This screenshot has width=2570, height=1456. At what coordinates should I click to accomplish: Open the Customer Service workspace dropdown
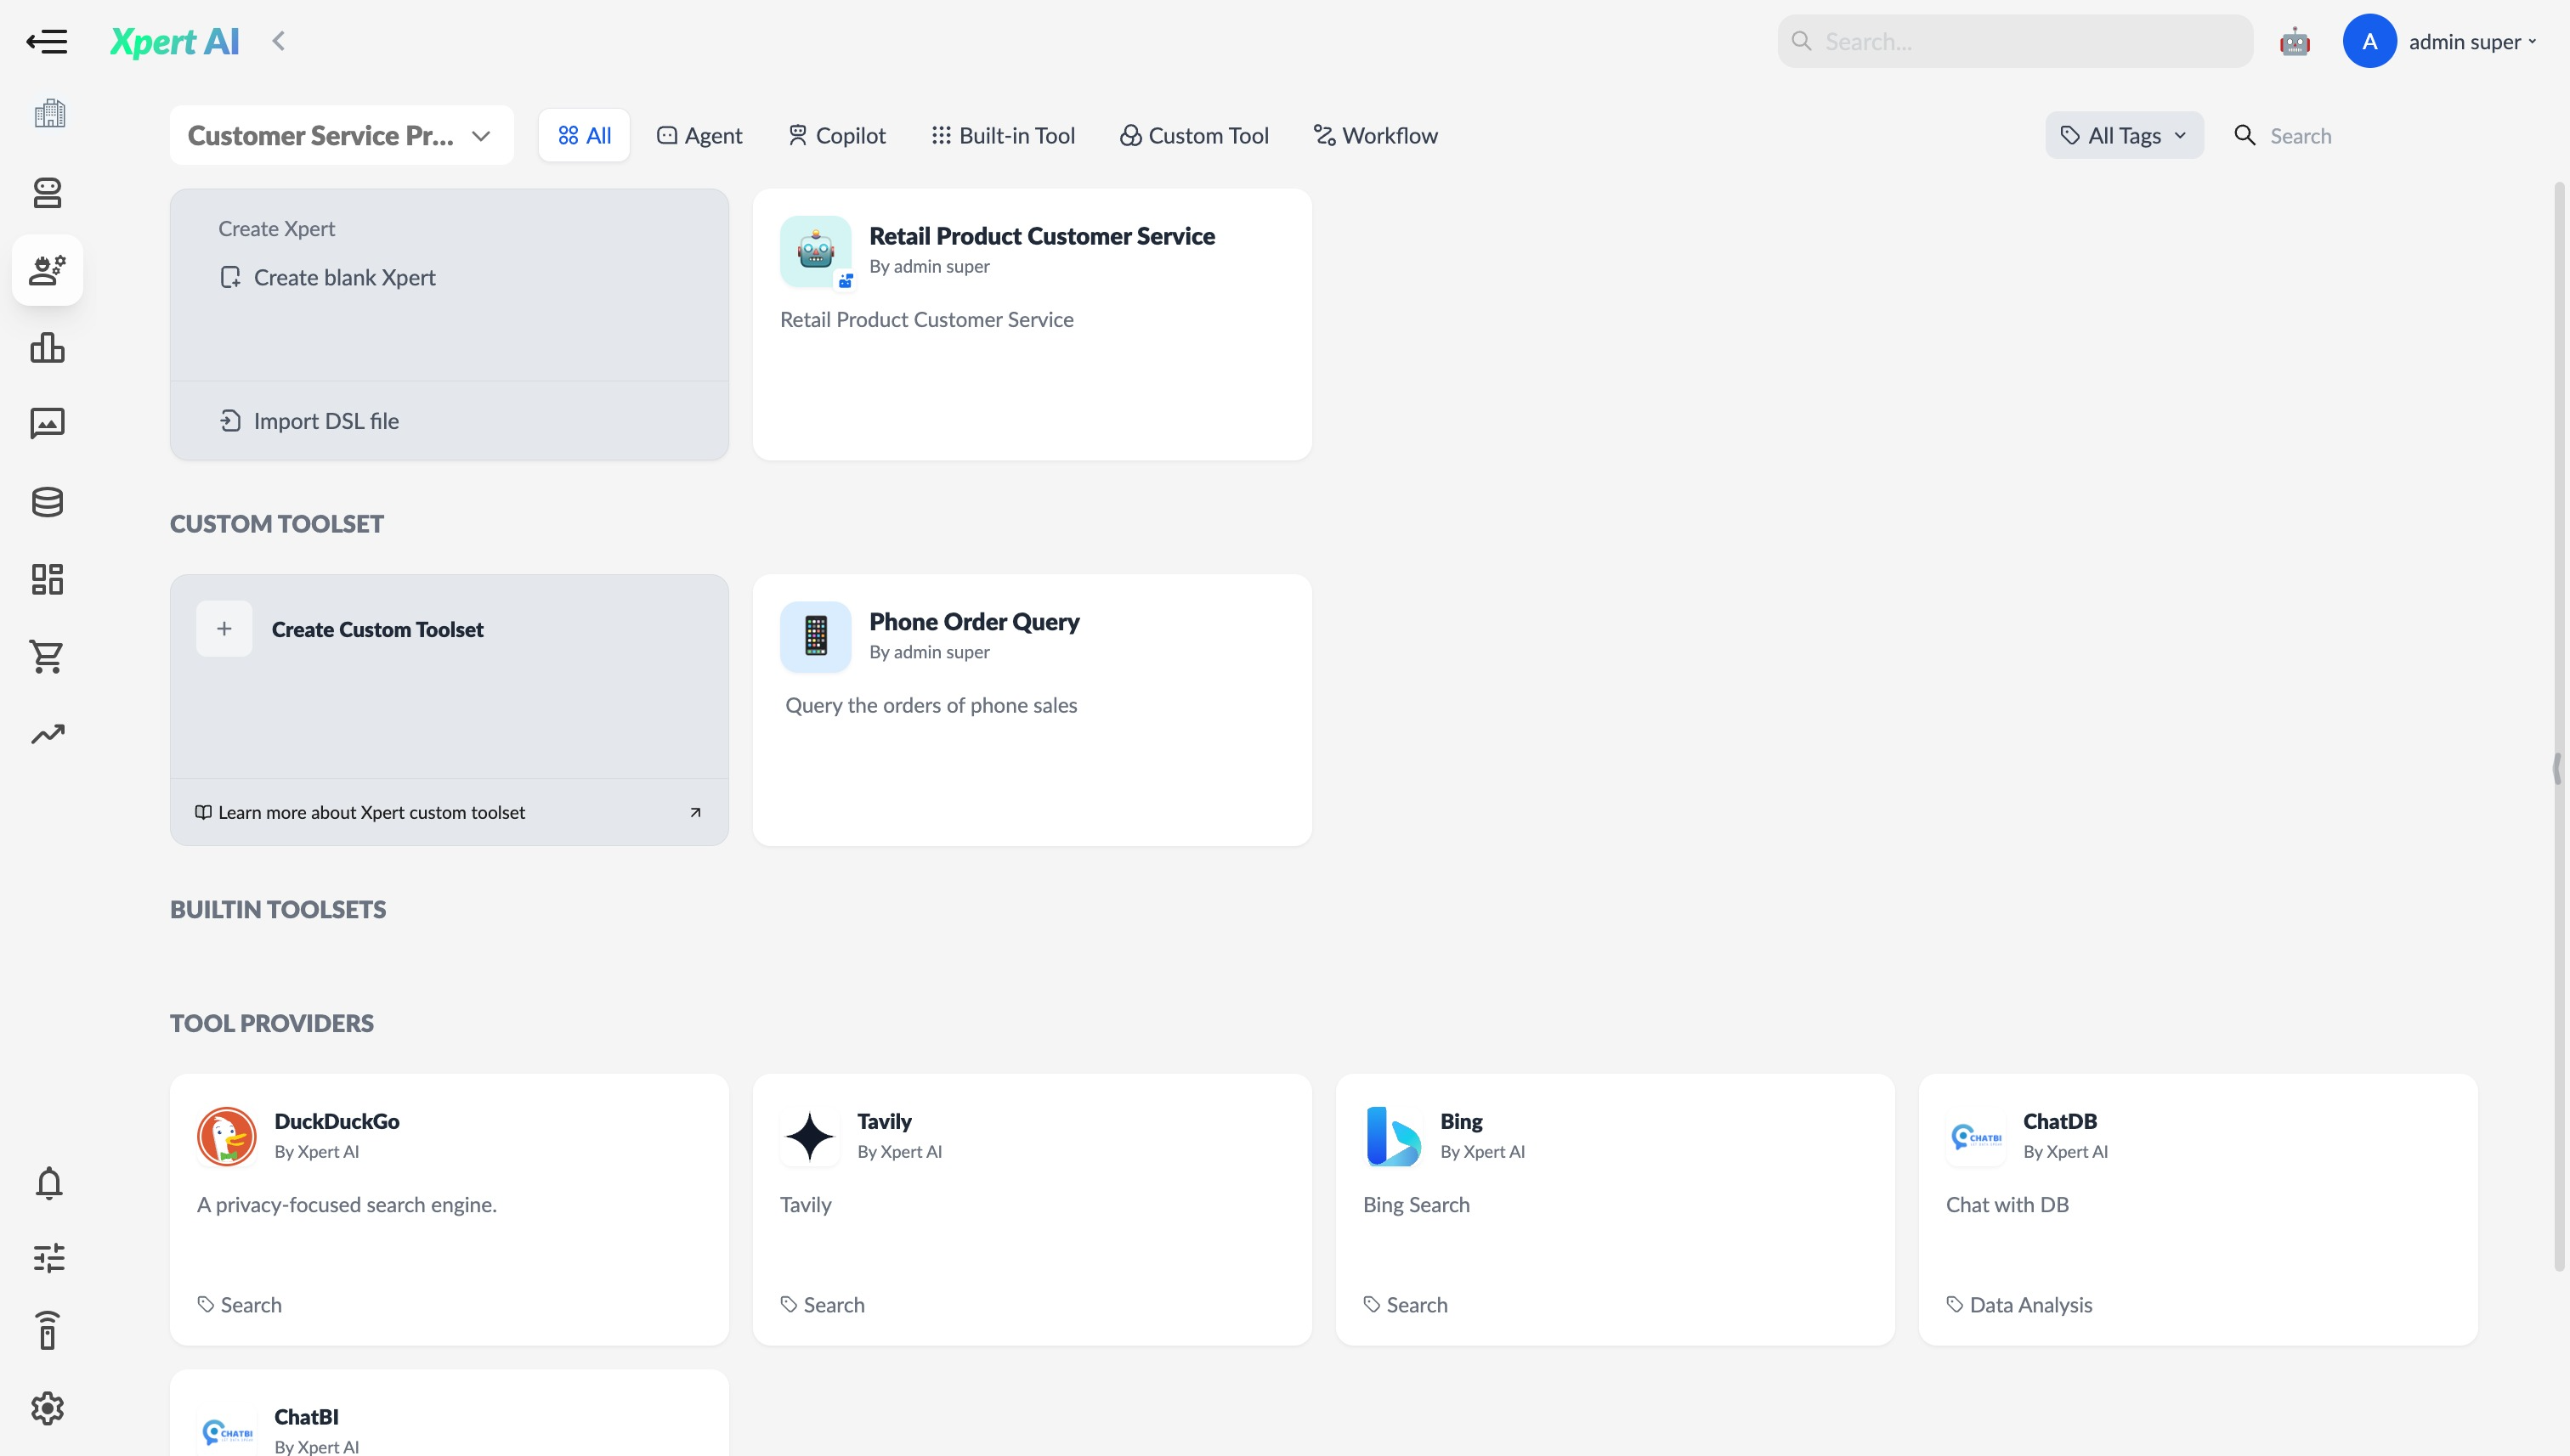click(340, 135)
